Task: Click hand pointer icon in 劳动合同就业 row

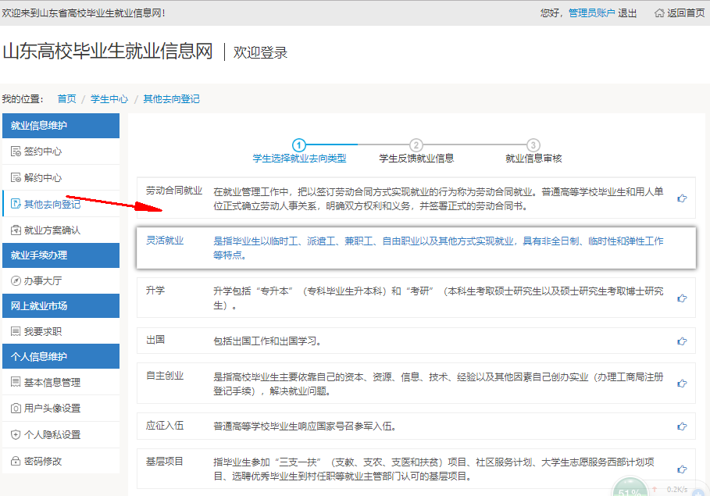Action: coord(682,198)
